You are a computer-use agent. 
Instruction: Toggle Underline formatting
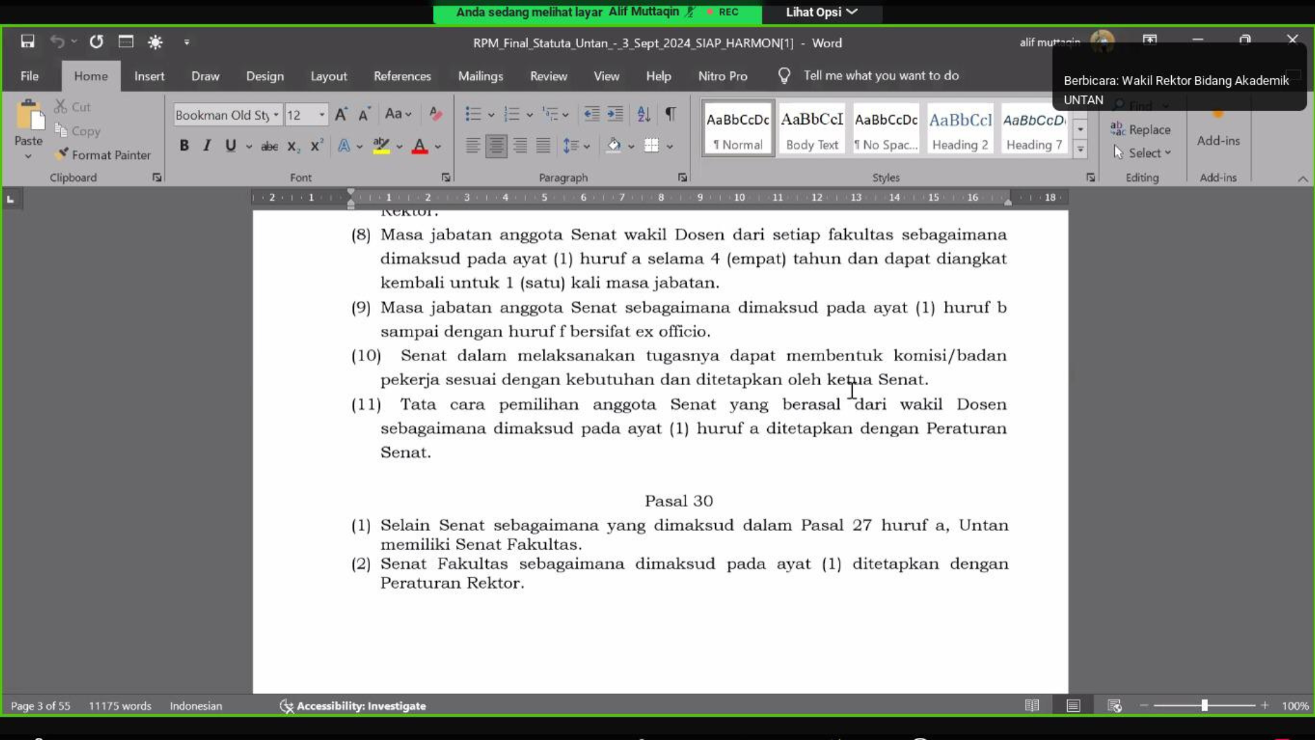pos(231,145)
